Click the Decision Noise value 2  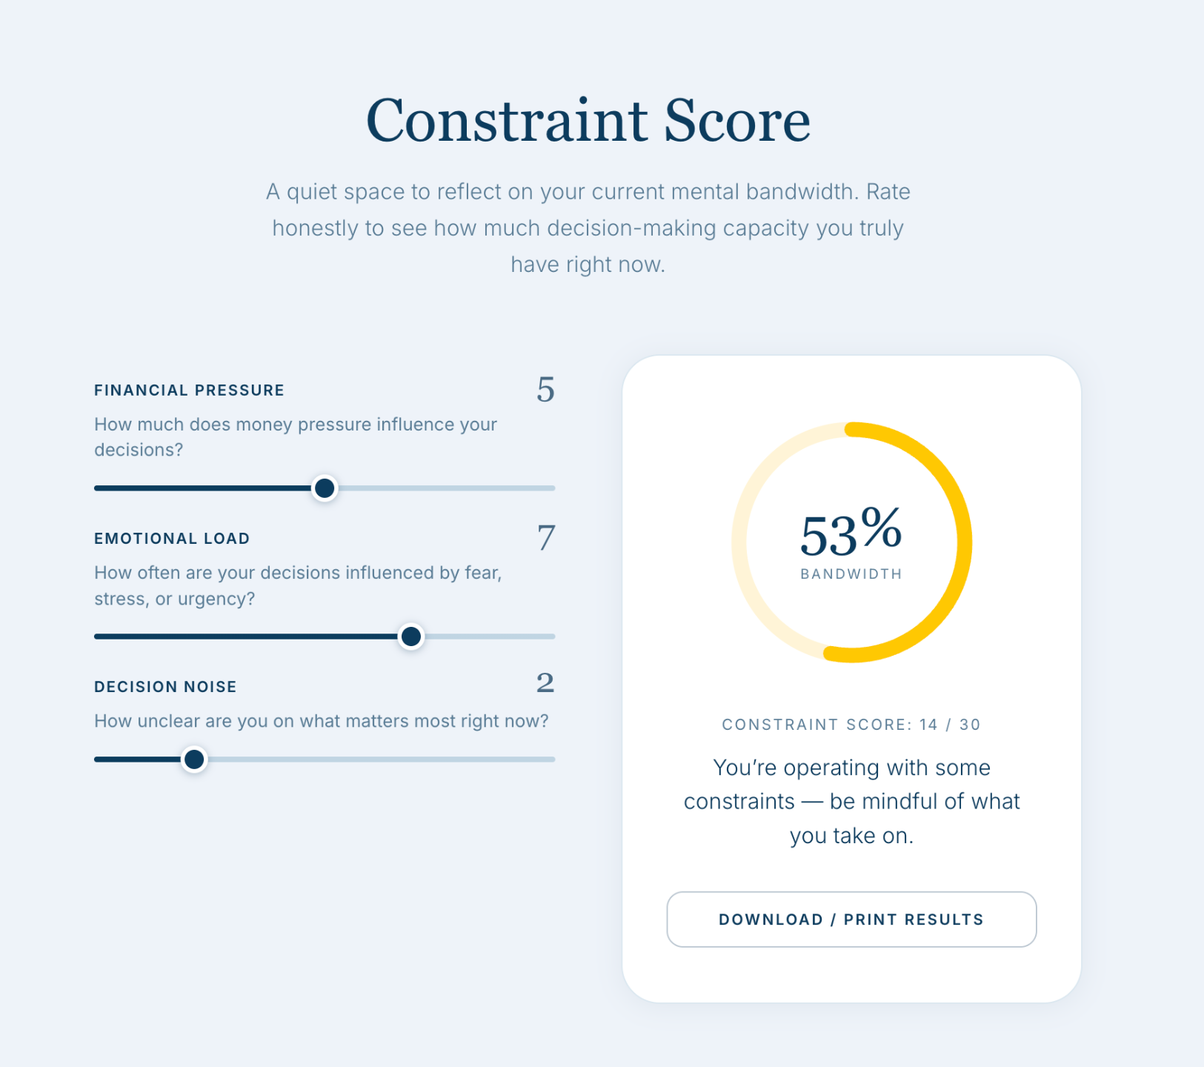coord(545,683)
